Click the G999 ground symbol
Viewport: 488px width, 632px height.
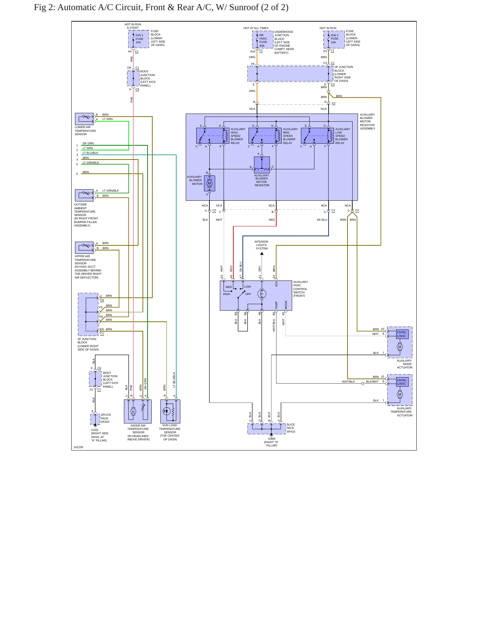pyautogui.click(x=272, y=435)
